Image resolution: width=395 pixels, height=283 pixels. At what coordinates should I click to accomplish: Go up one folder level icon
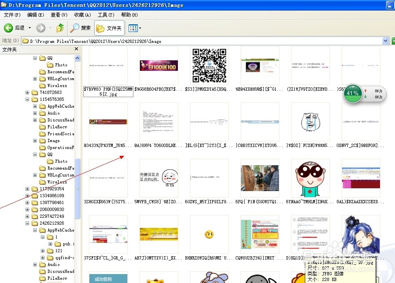(x=60, y=28)
